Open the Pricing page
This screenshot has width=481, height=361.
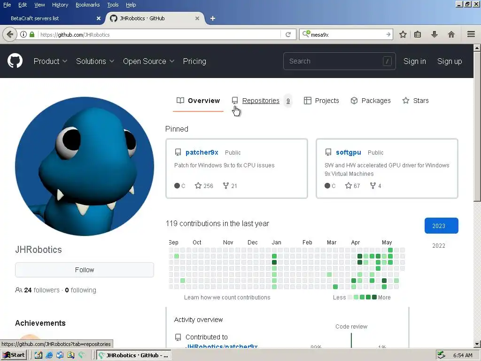point(194,62)
